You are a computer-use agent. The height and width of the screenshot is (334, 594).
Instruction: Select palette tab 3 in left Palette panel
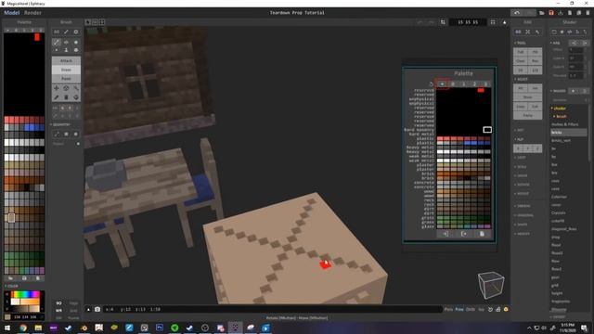tap(40, 30)
